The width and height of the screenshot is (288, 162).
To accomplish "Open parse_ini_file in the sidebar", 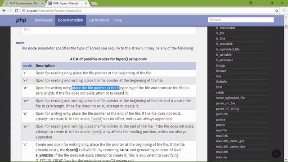I will [225, 103].
